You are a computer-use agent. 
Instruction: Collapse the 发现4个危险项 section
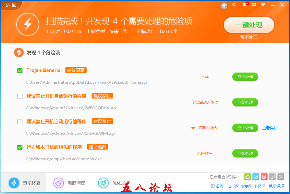pos(19,53)
